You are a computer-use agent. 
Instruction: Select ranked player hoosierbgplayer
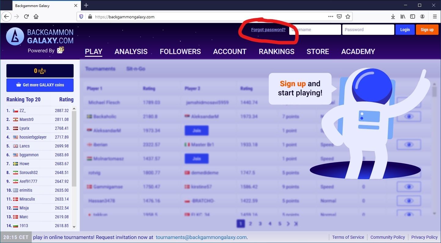pos(33,137)
